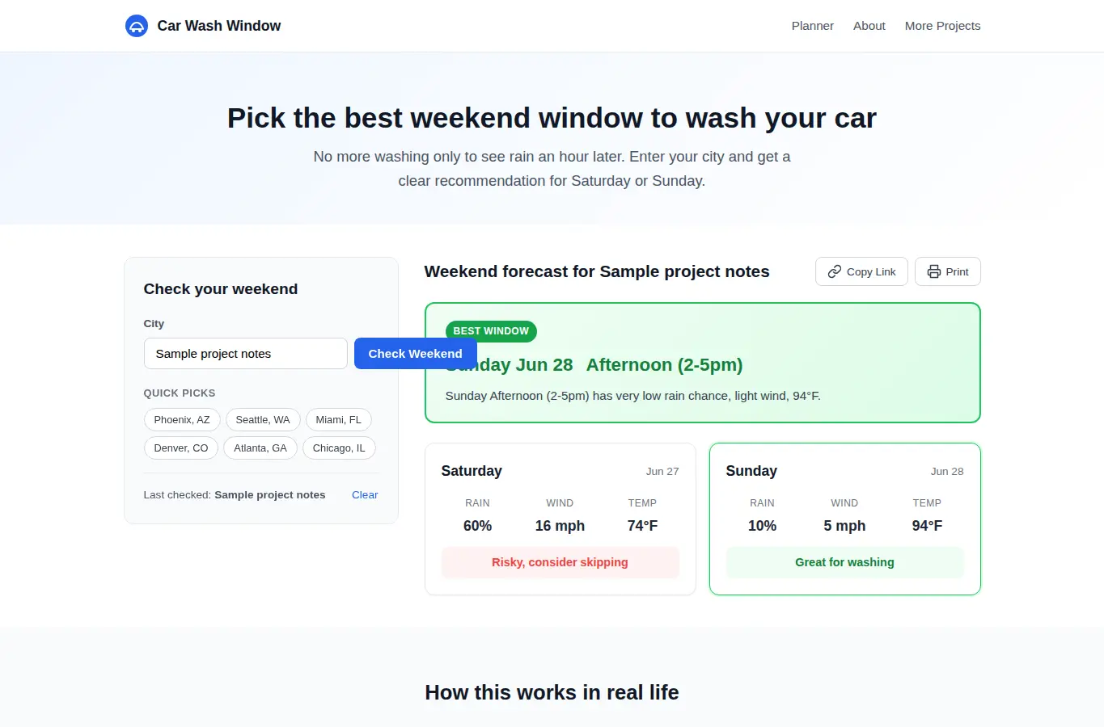Click the Jun 27 date label
The image size is (1104, 727).
pos(662,472)
